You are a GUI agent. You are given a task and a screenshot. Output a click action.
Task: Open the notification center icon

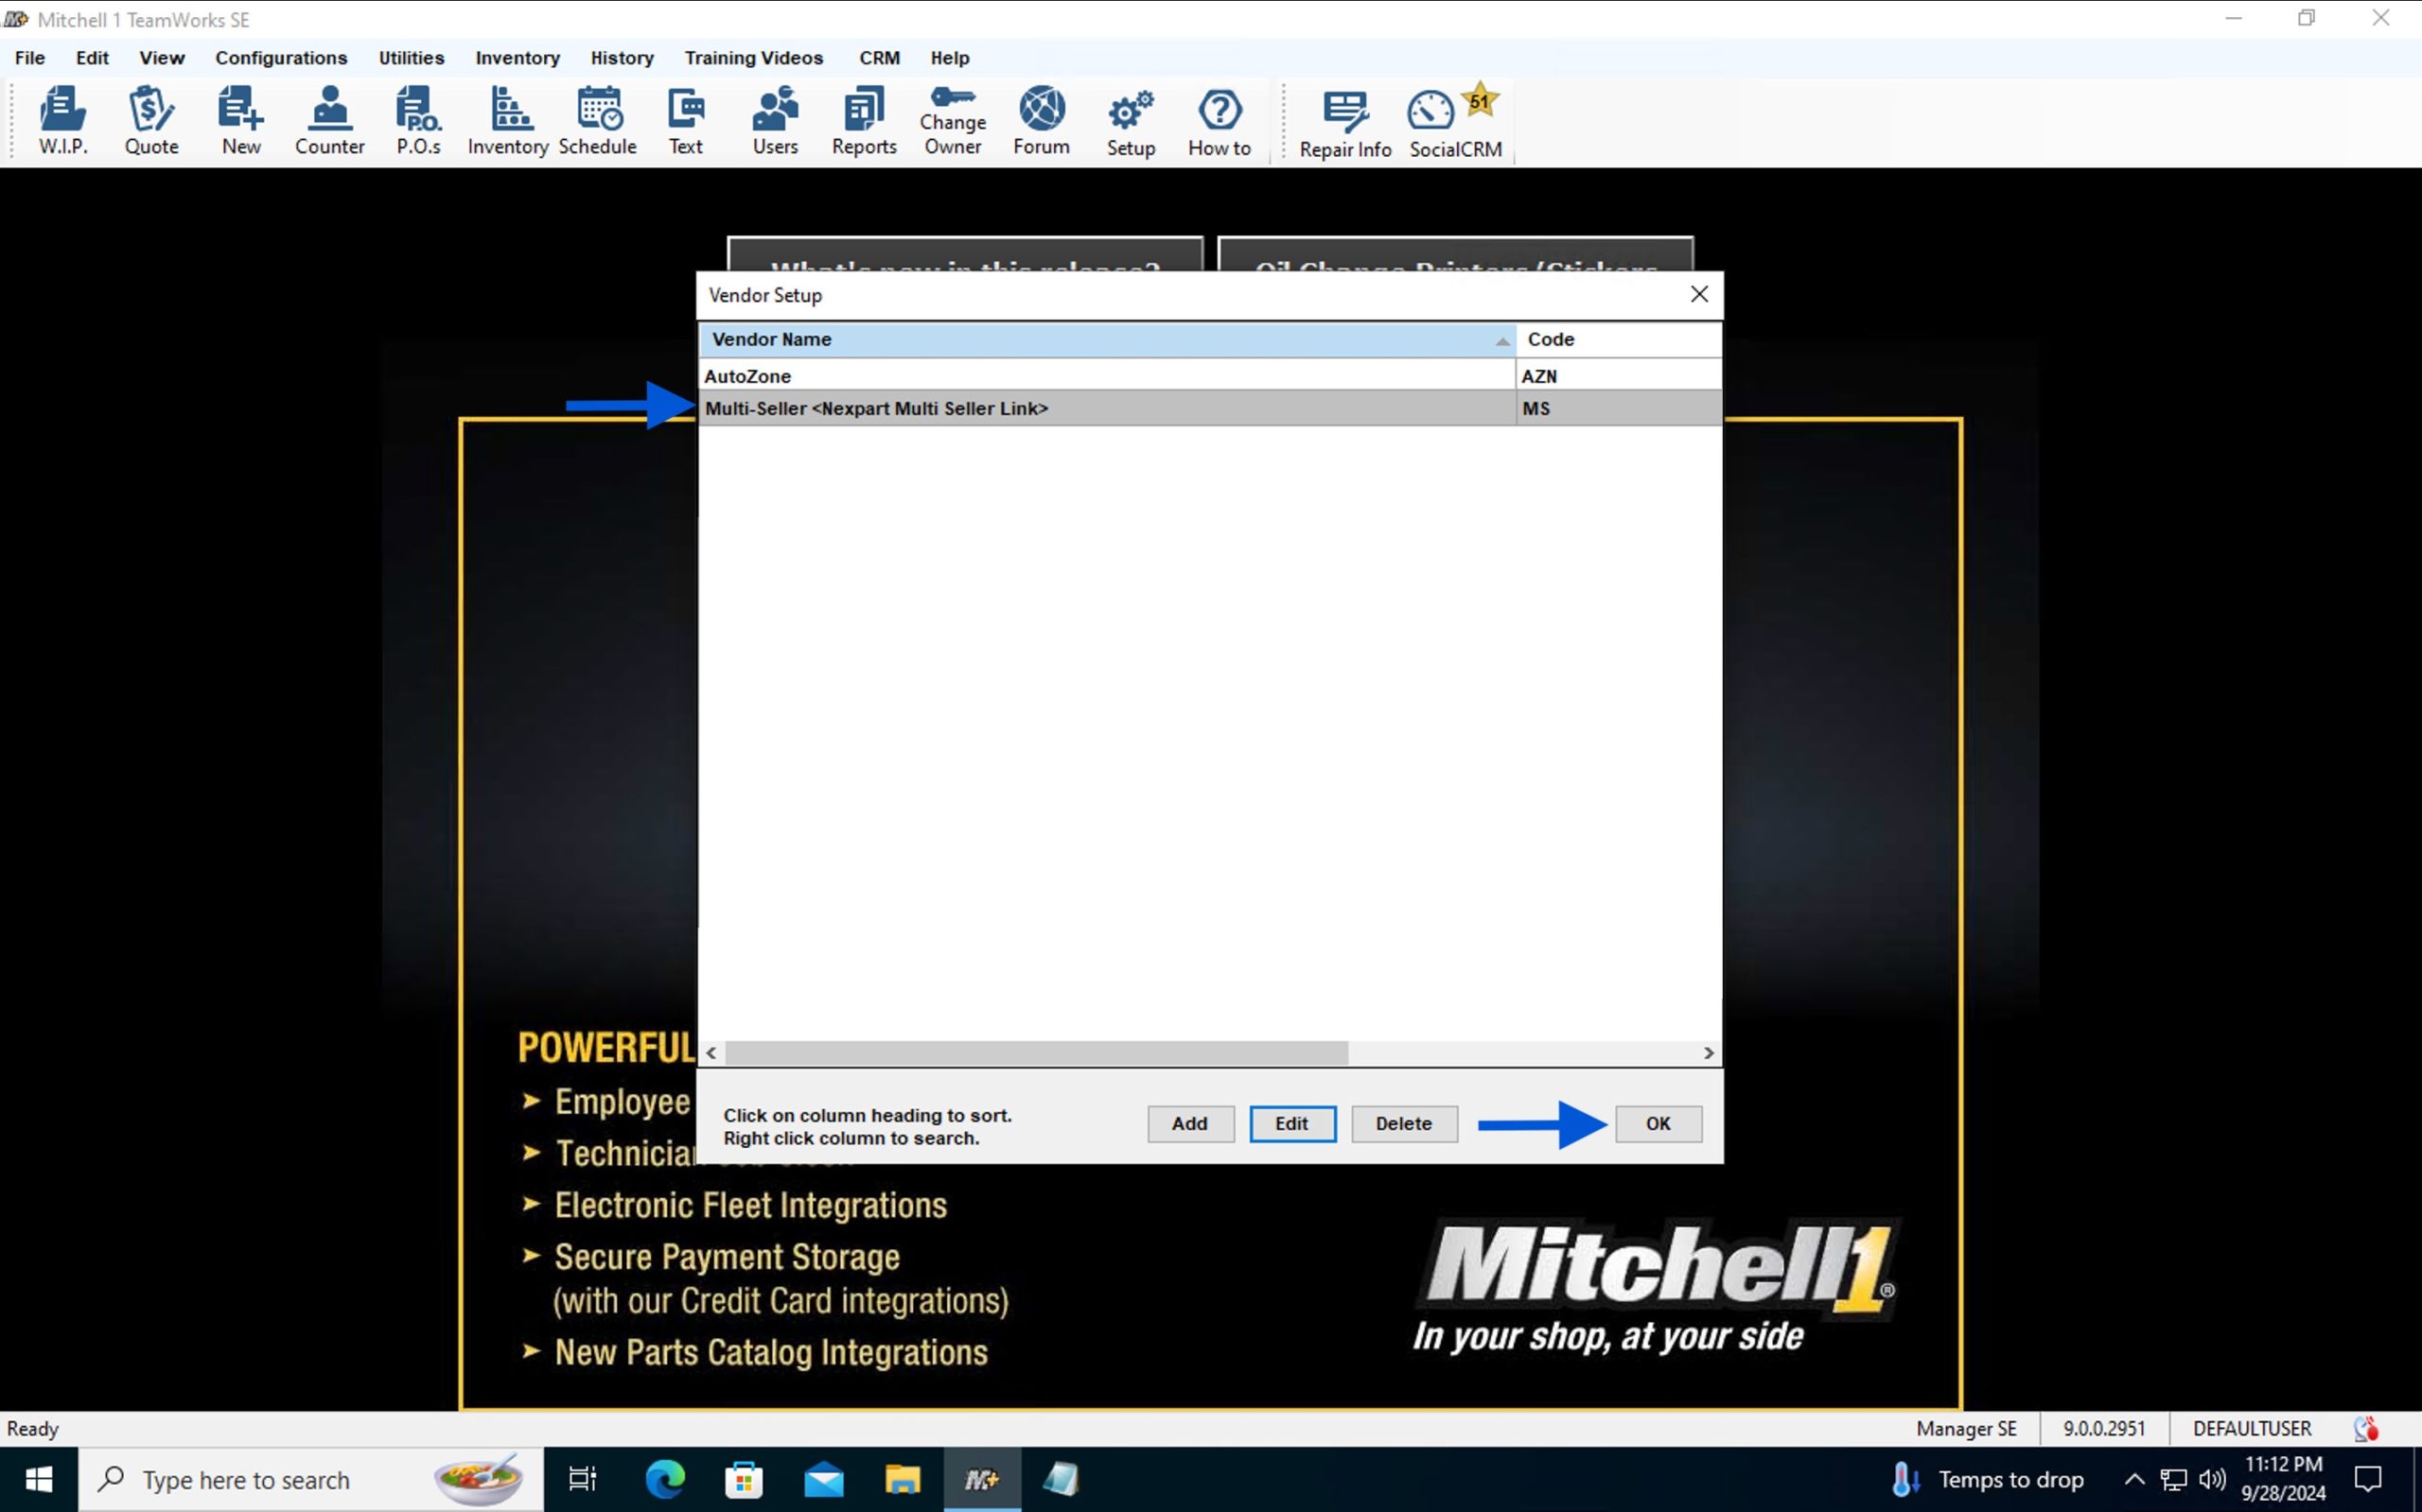[2369, 1479]
